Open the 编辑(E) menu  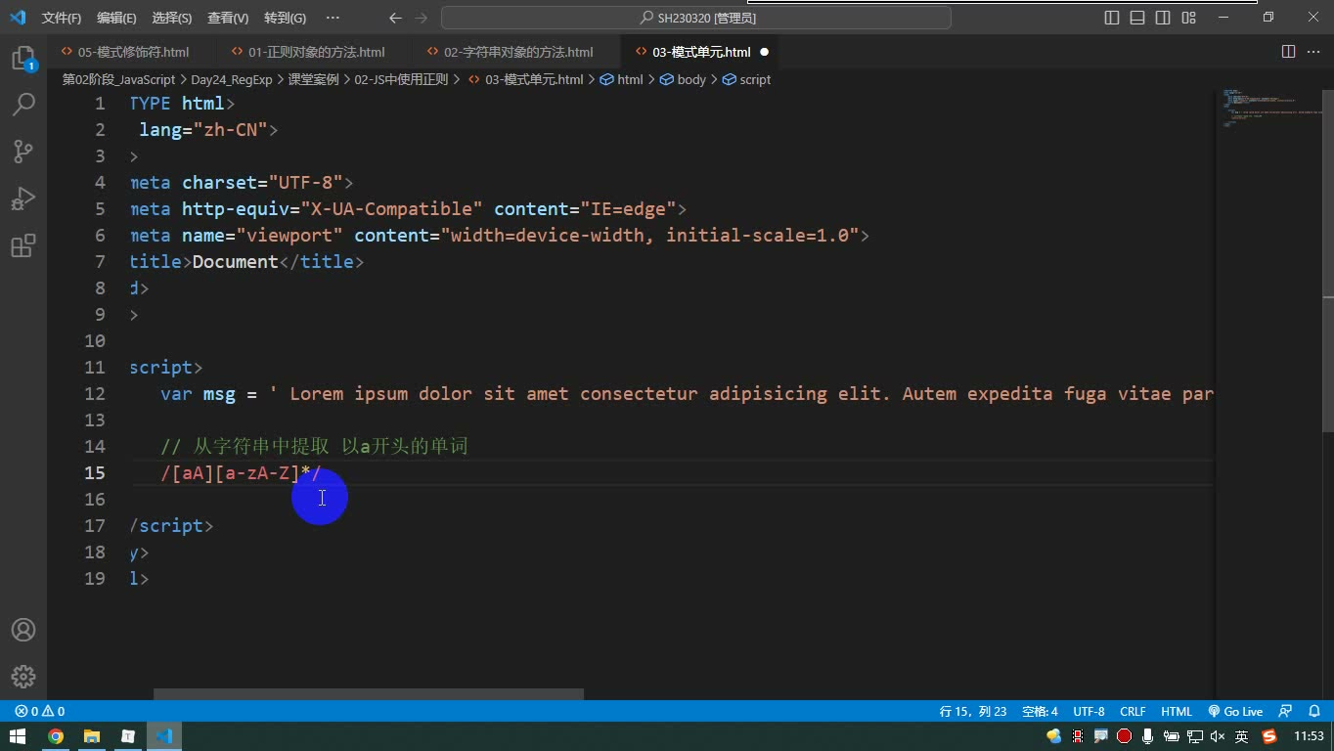[x=117, y=18]
